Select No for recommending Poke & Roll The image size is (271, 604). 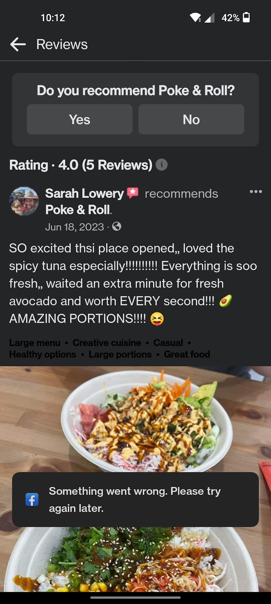point(191,120)
